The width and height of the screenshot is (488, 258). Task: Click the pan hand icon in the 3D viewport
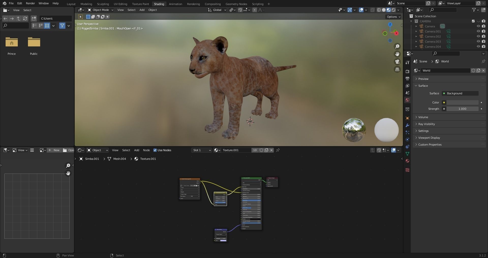[x=397, y=54]
